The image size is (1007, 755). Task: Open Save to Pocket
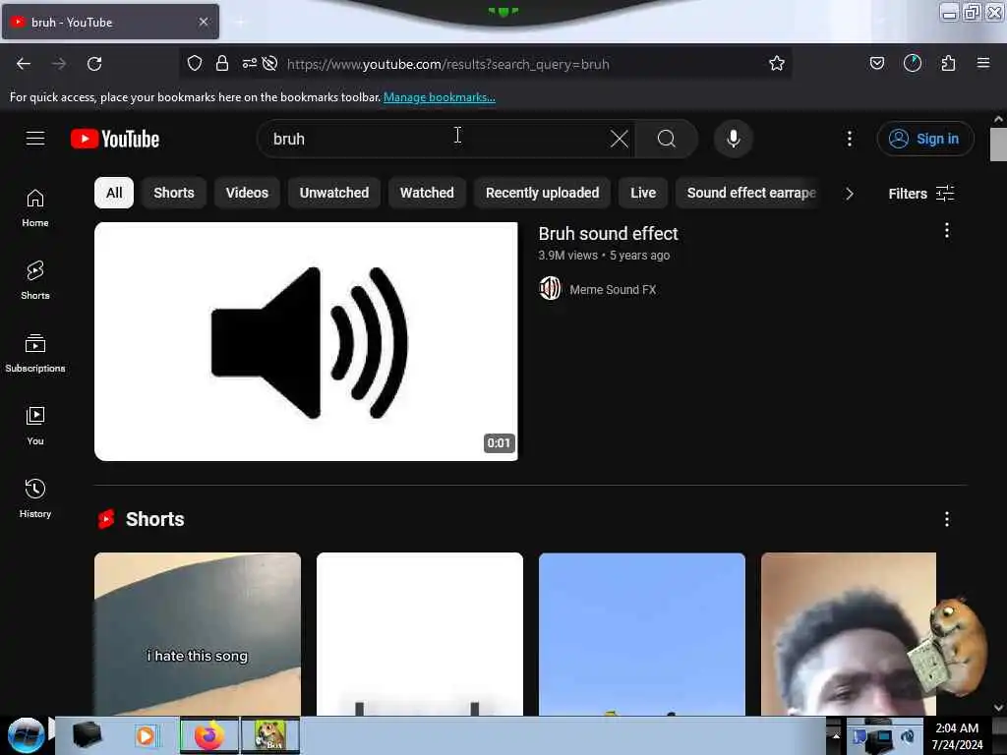tap(876, 63)
